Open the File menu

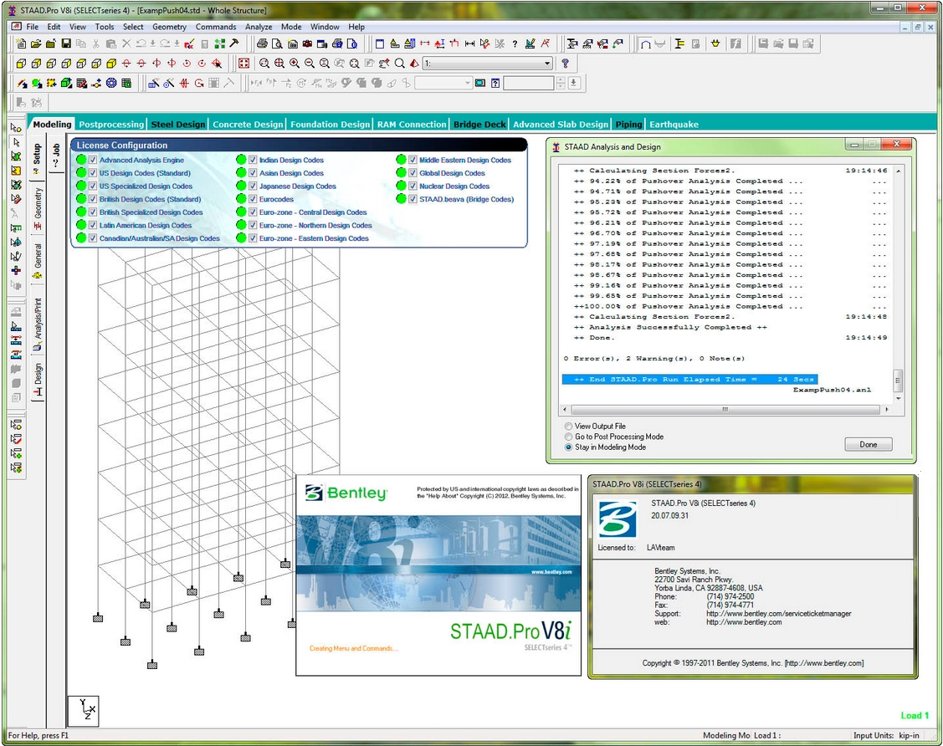[x=33, y=27]
